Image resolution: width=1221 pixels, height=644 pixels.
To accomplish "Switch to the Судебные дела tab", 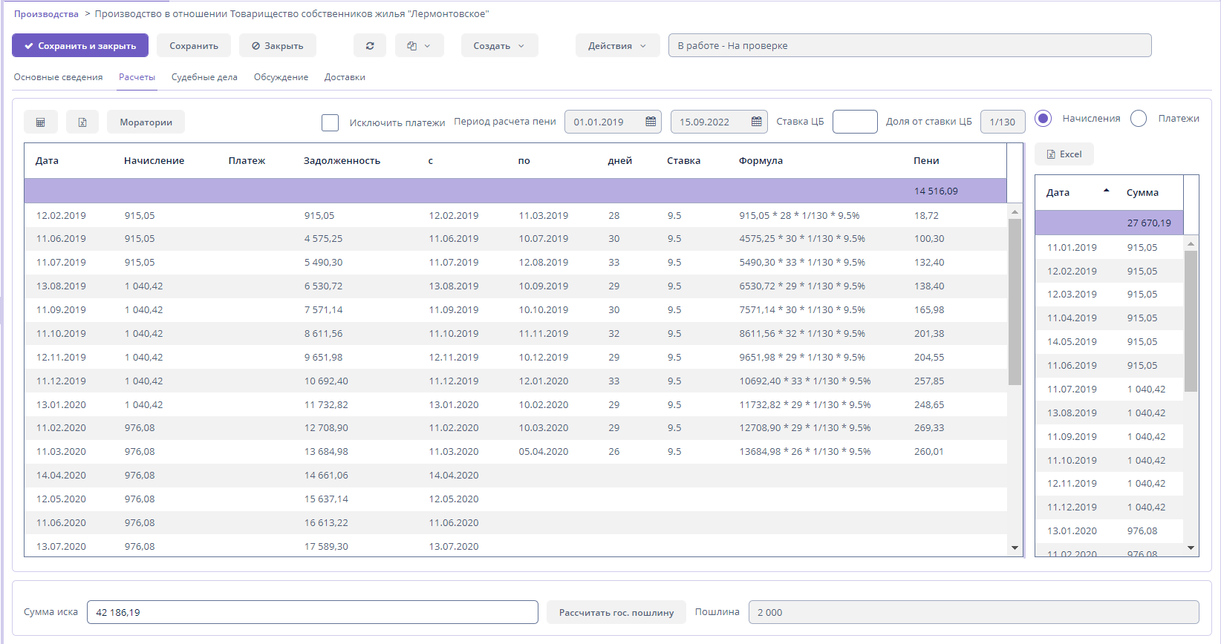I will coord(204,77).
